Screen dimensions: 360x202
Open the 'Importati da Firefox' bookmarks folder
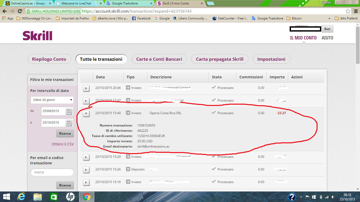[72, 18]
